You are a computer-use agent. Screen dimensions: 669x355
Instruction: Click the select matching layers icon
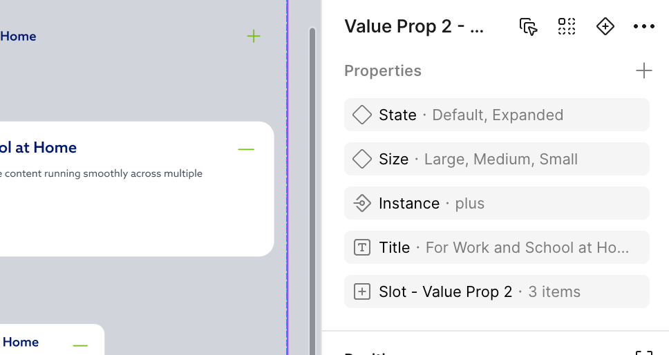(528, 26)
